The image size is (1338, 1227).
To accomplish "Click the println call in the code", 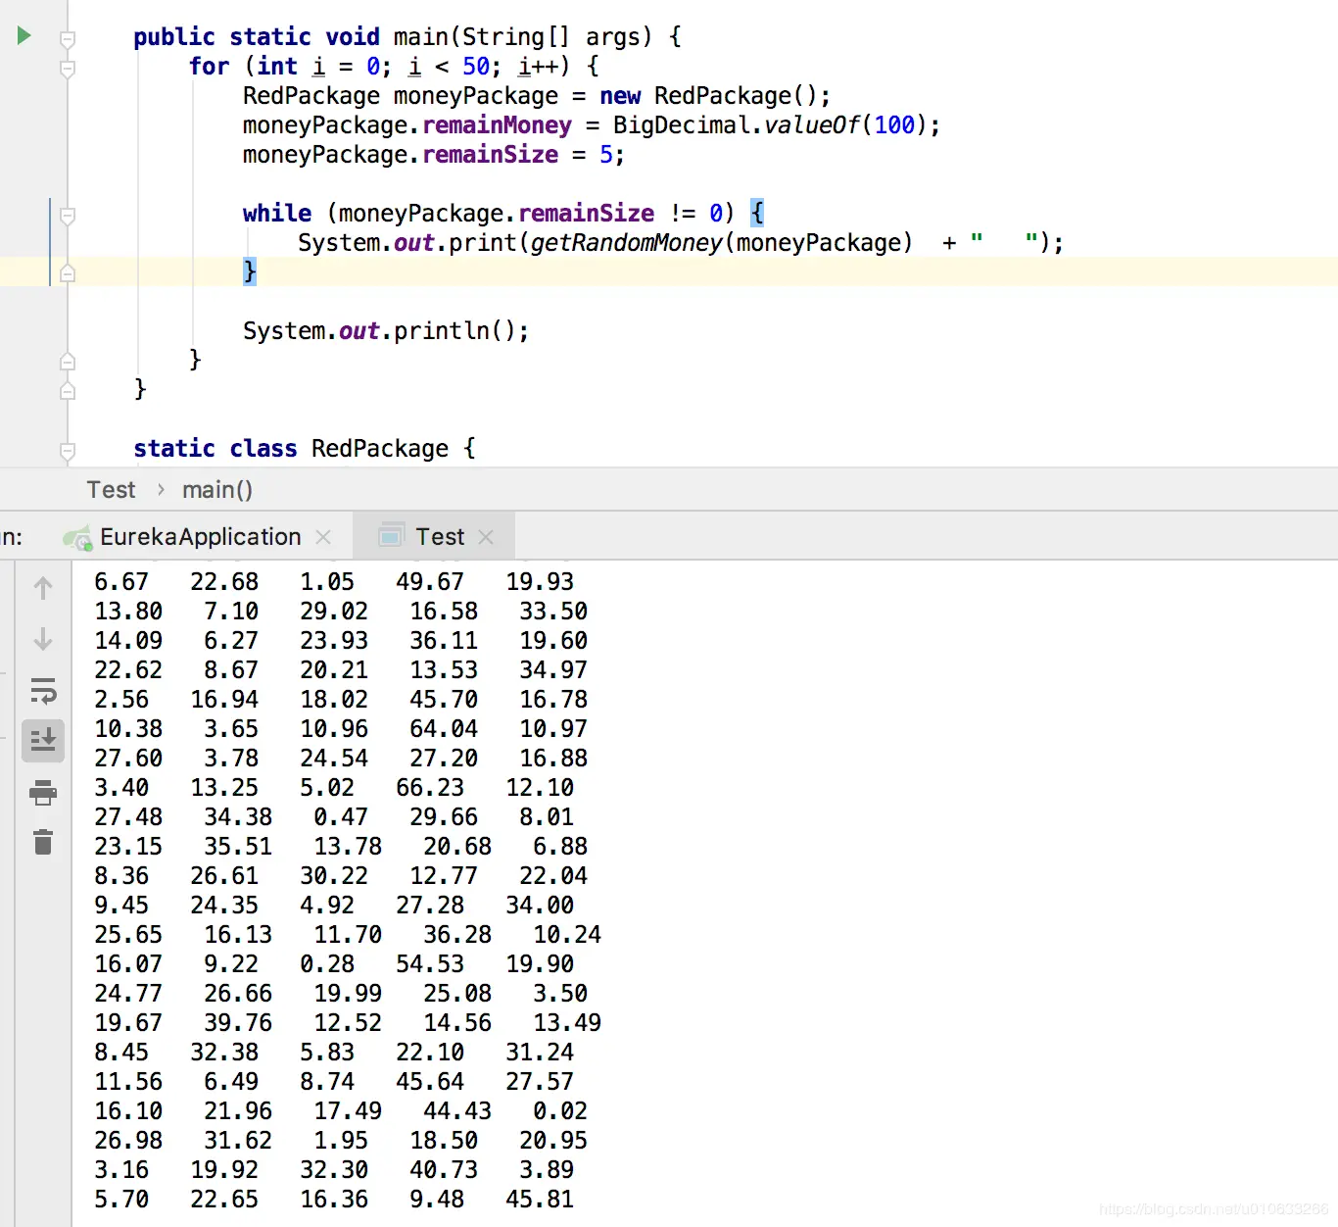I will coord(442,331).
